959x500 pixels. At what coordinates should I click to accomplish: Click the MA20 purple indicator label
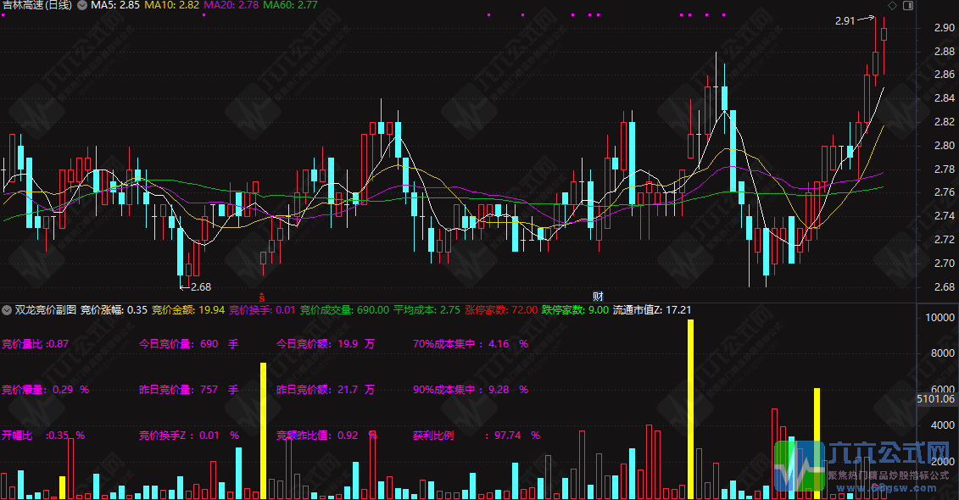tap(231, 6)
